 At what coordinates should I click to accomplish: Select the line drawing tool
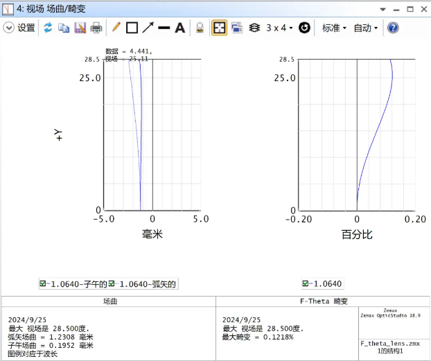[164, 28]
